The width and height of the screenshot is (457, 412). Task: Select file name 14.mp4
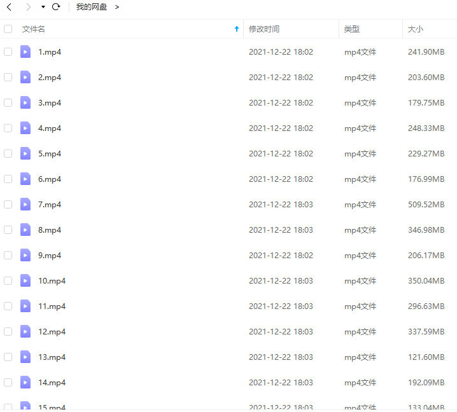tap(52, 383)
